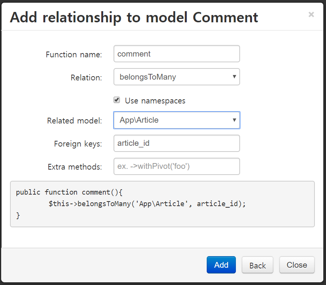The image size is (326, 285).
Task: Go back using the Back button
Action: [x=257, y=265]
